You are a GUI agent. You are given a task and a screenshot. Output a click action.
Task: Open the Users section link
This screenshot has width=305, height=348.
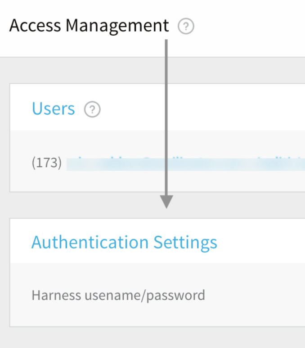(54, 109)
